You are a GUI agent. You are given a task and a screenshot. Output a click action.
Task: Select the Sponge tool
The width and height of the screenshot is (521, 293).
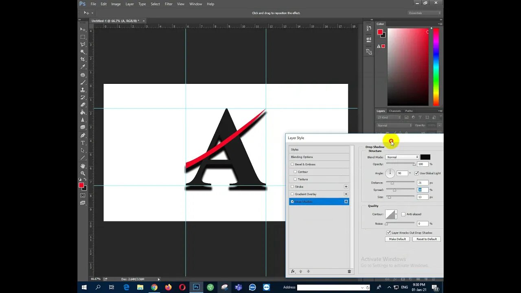tap(83, 127)
